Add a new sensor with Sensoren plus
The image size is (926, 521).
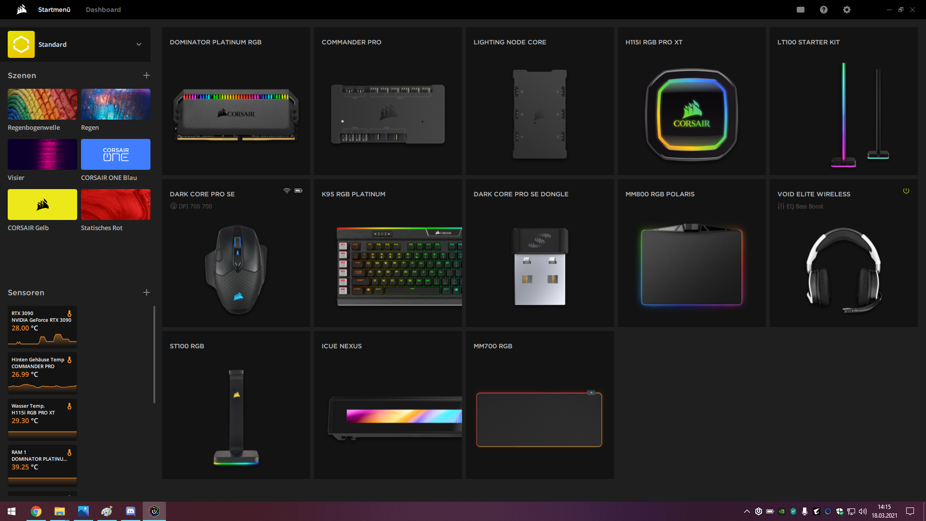coord(147,292)
